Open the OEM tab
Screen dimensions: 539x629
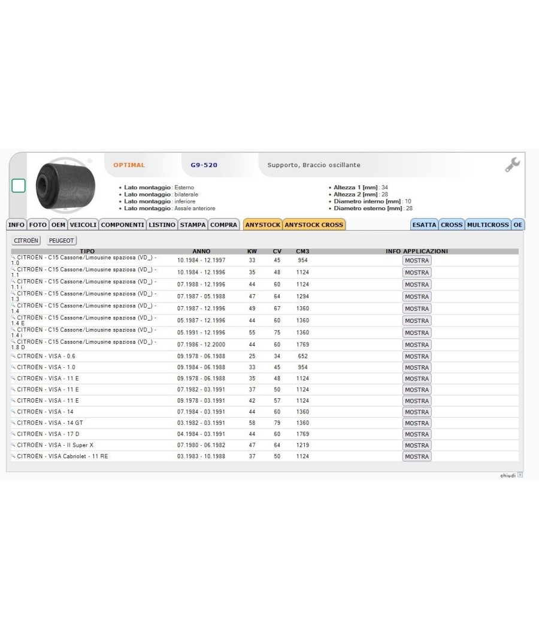[58, 225]
